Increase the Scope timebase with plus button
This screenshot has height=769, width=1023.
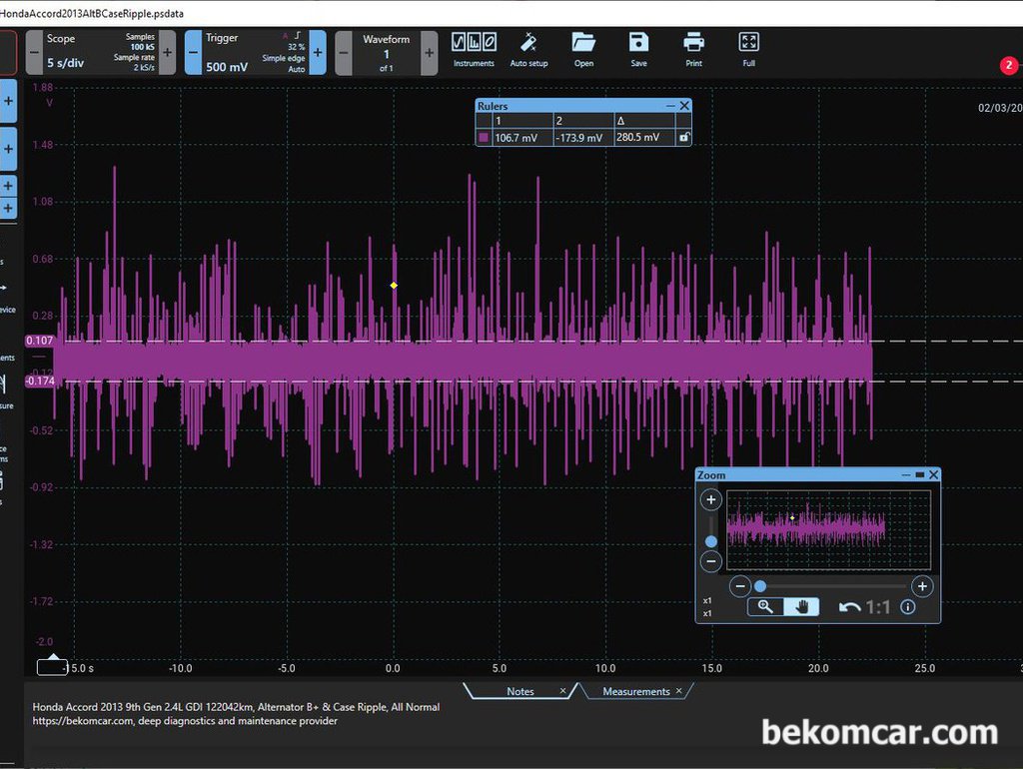pos(168,52)
